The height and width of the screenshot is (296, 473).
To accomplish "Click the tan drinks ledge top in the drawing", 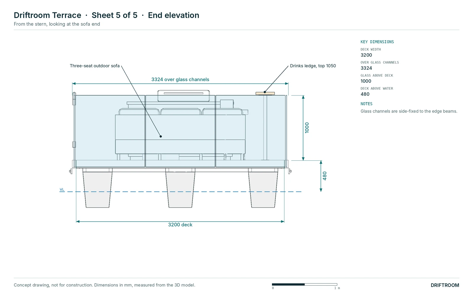I will tap(265, 94).
